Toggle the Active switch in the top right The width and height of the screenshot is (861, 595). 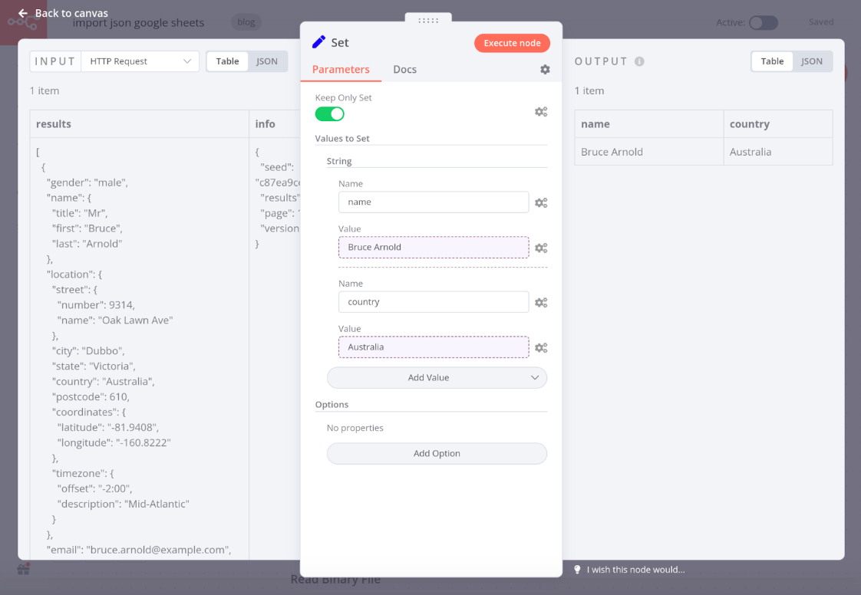pyautogui.click(x=763, y=23)
